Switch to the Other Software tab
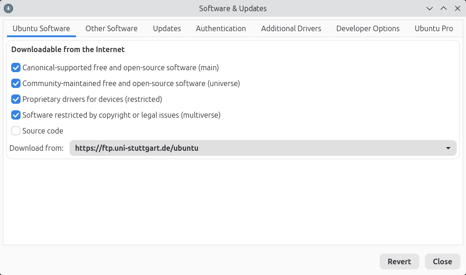This screenshot has width=466, height=275. point(111,28)
